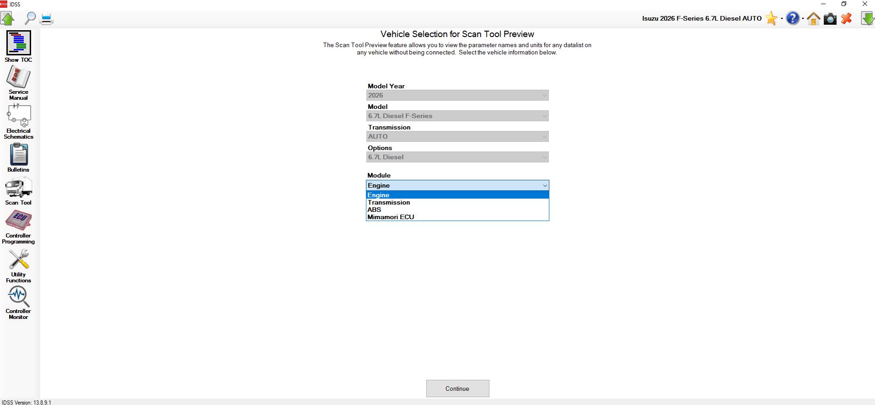Click the printer icon
The width and height of the screenshot is (875, 405).
pos(47,18)
